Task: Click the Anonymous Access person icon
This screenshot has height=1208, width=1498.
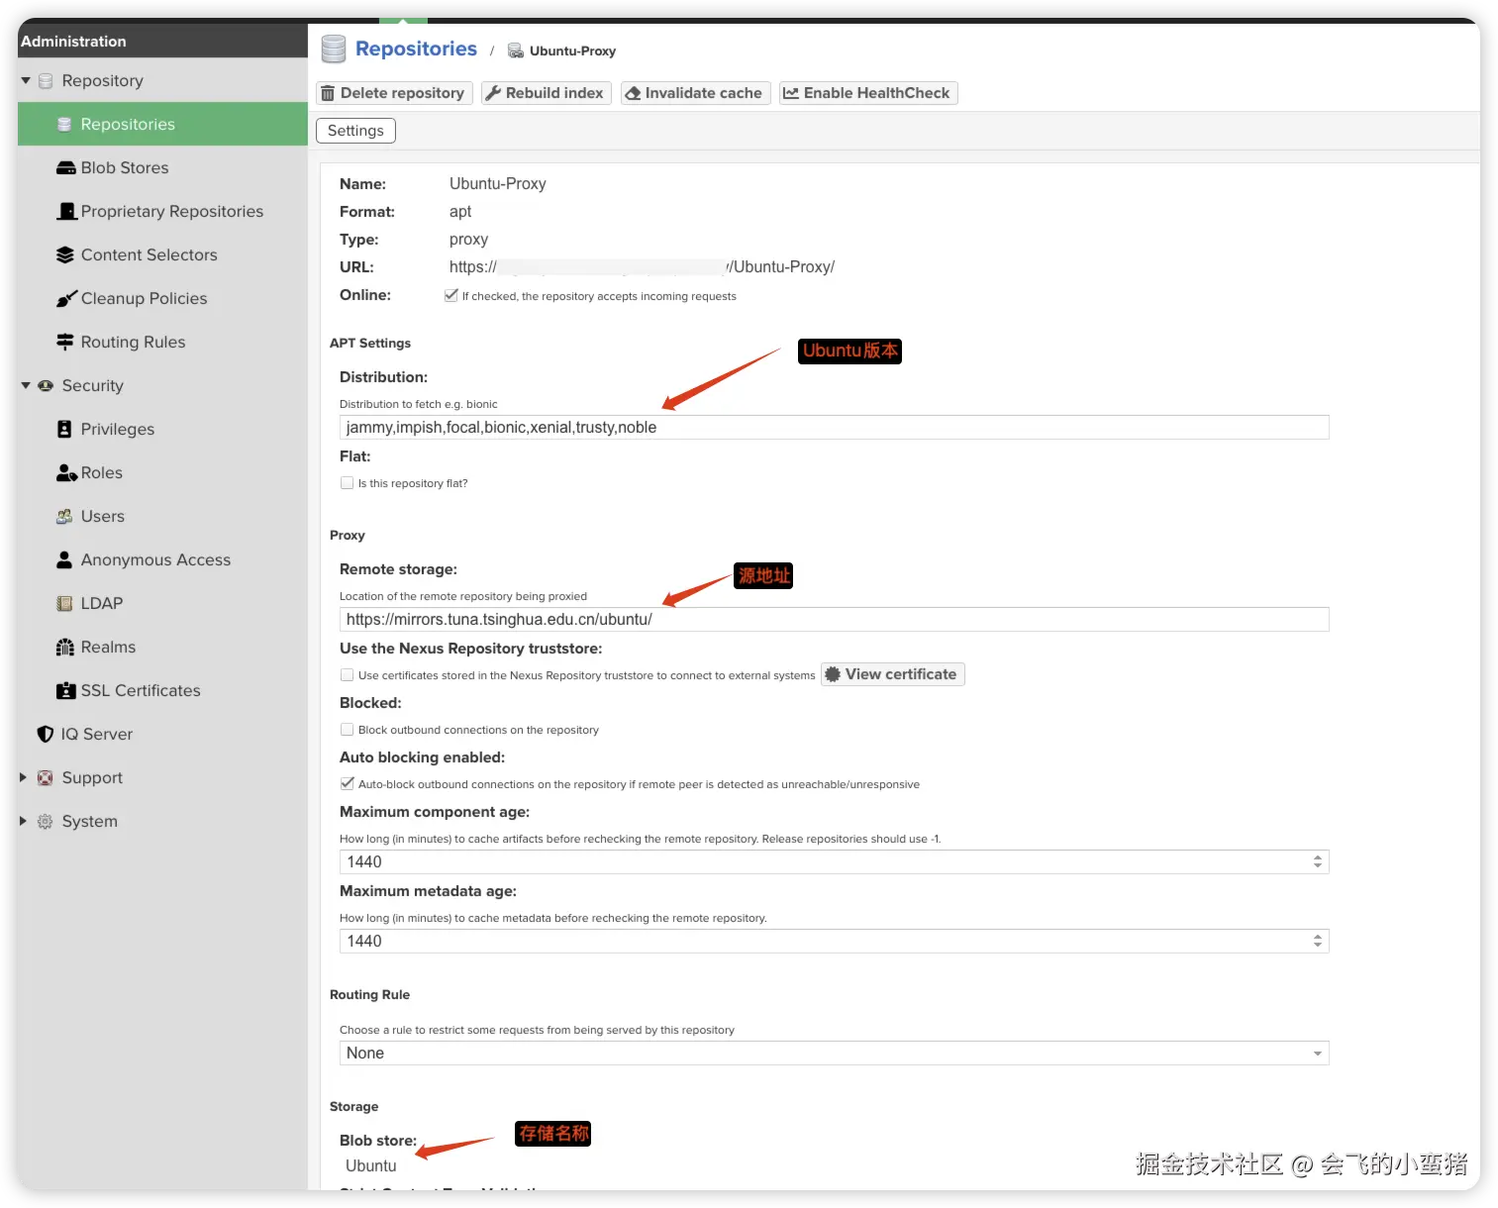Action: pyautogui.click(x=64, y=560)
